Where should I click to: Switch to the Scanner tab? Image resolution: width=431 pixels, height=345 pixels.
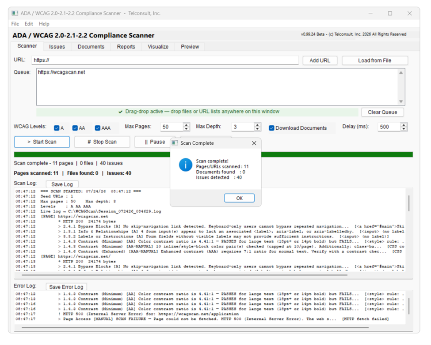27,46
